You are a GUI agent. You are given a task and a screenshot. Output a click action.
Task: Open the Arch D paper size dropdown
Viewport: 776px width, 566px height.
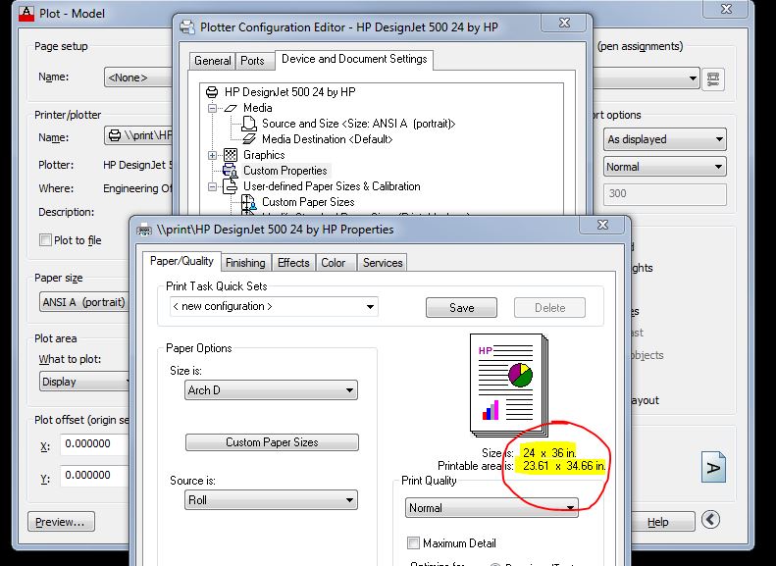click(x=271, y=390)
